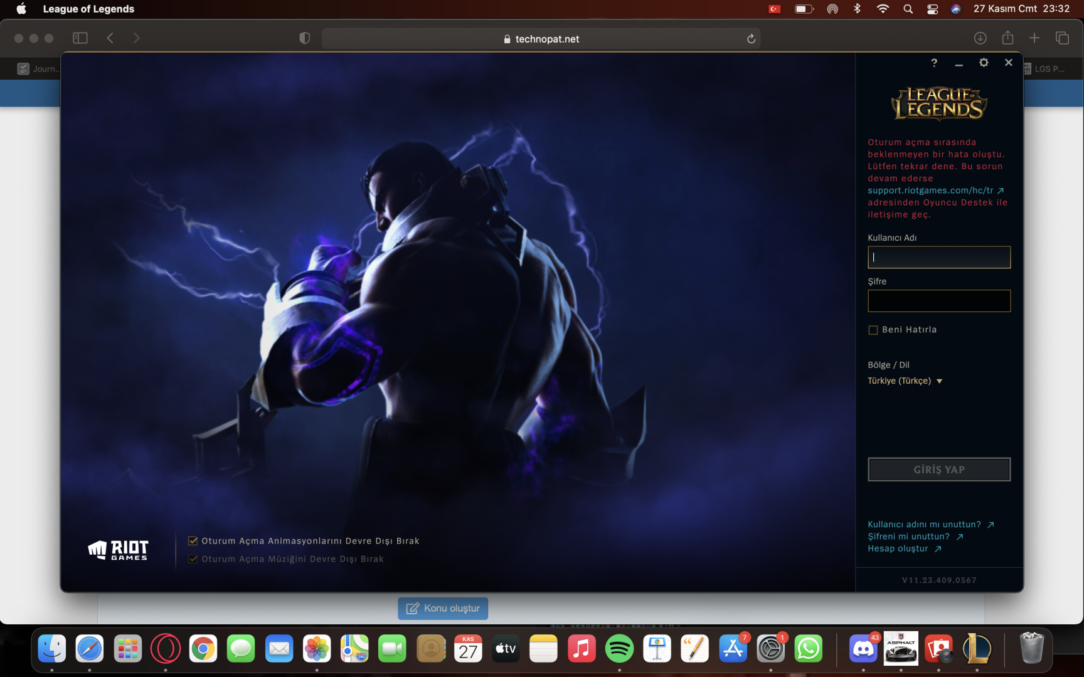Viewport: 1084px width, 677px height.
Task: Open App Store from the Dock
Action: 733,649
